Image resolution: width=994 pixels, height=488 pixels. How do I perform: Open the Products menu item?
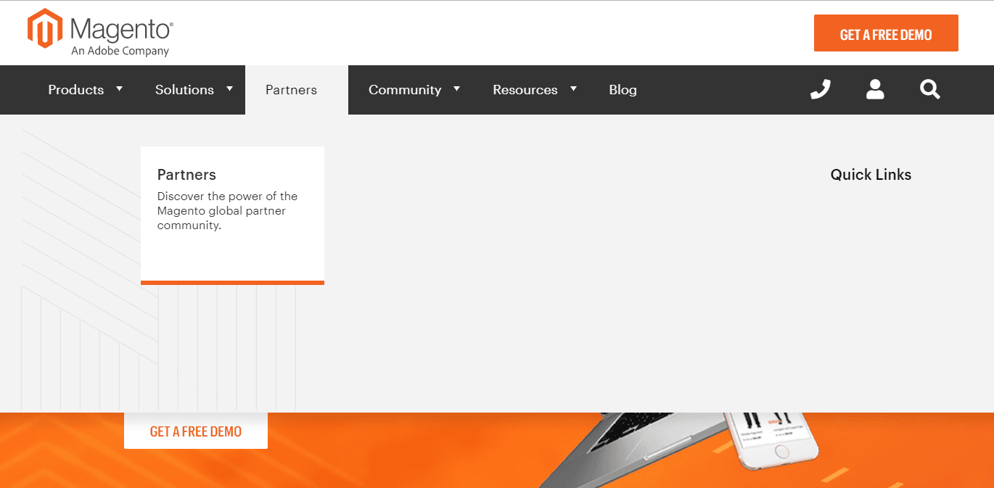pyautogui.click(x=76, y=90)
